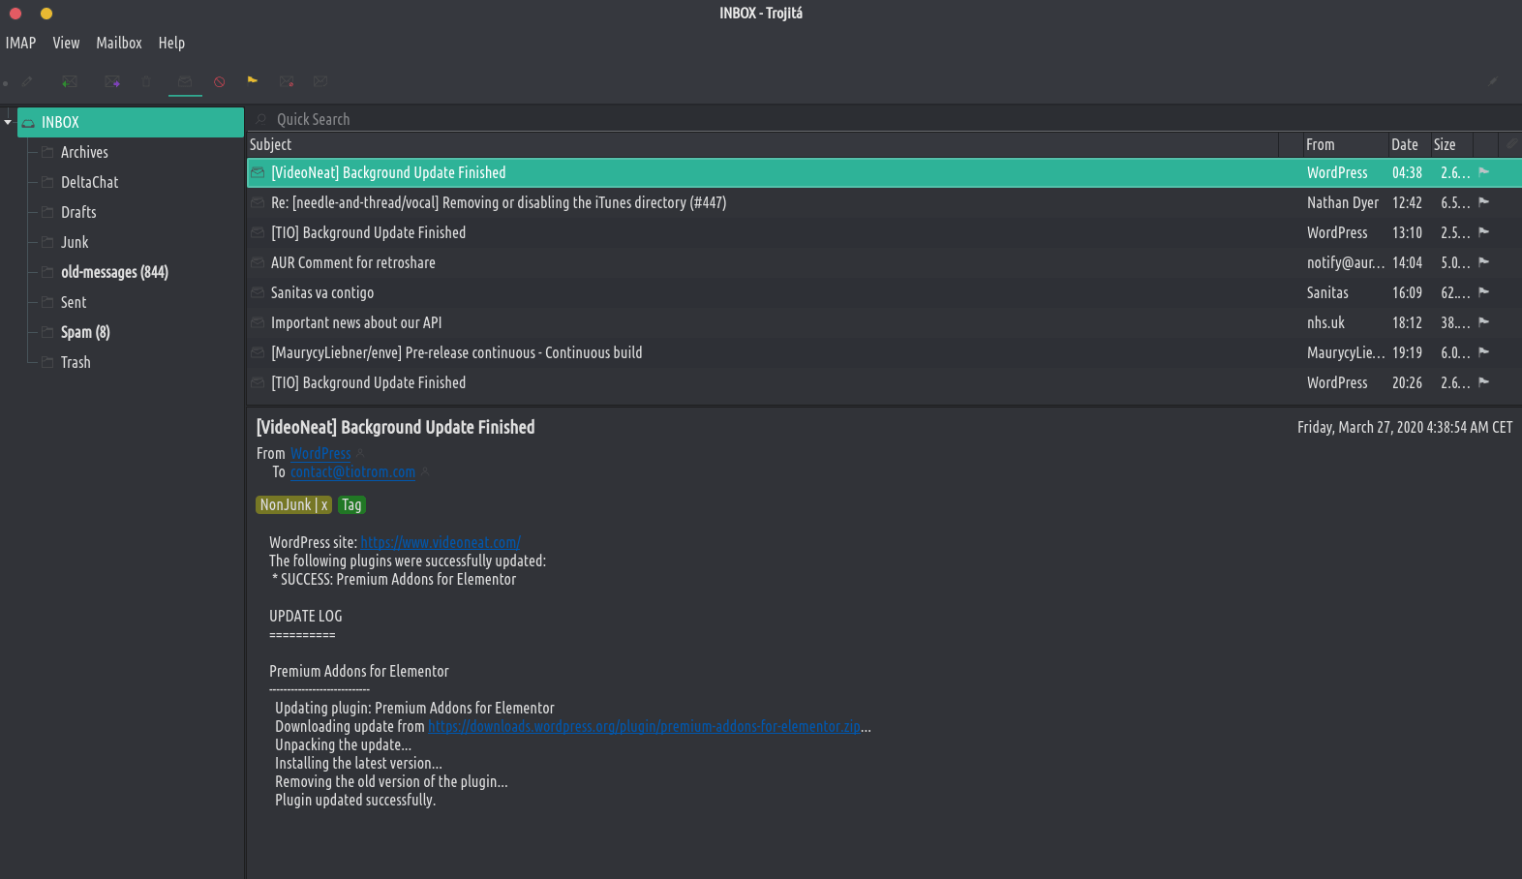1522x879 pixels.
Task: Toggle the yellow flag toolbar icon
Action: (253, 80)
